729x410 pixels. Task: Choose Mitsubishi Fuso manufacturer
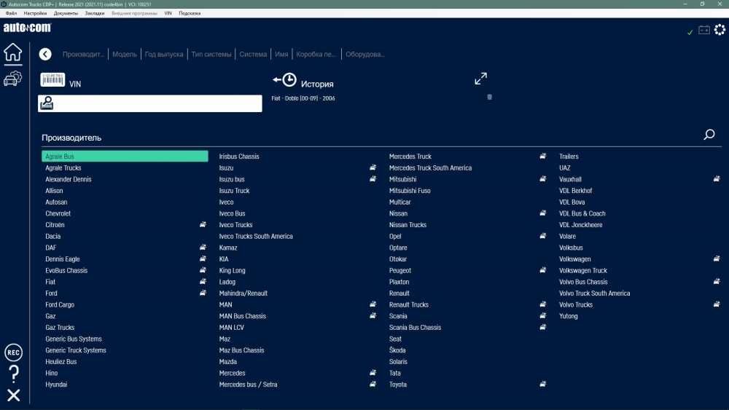coord(410,191)
